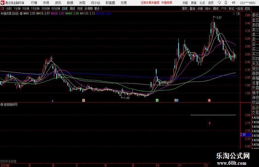Open the 市场 menu
Viewport: 259px width, 167px height.
46,3
